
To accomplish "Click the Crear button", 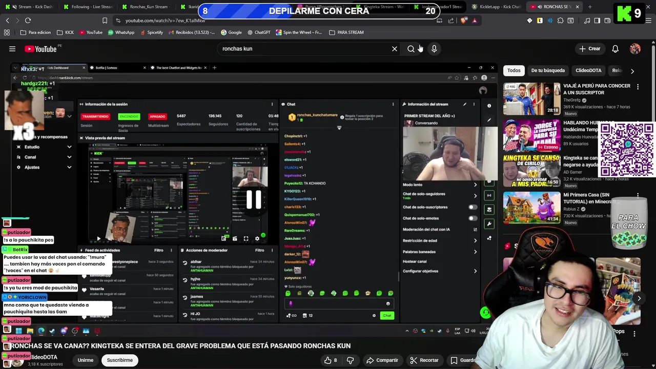I will (x=589, y=49).
